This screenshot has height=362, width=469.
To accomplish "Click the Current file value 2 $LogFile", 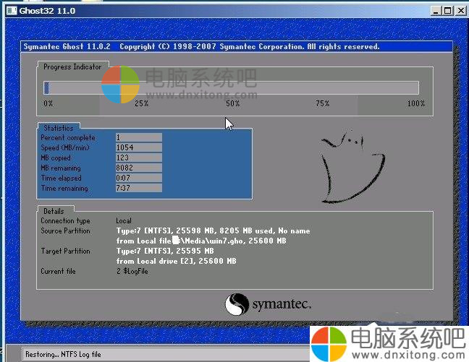I will [x=132, y=271].
